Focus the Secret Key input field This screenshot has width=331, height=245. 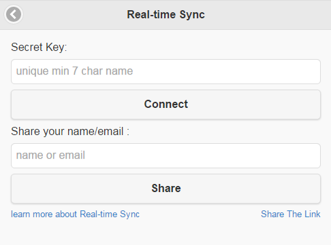coord(165,71)
